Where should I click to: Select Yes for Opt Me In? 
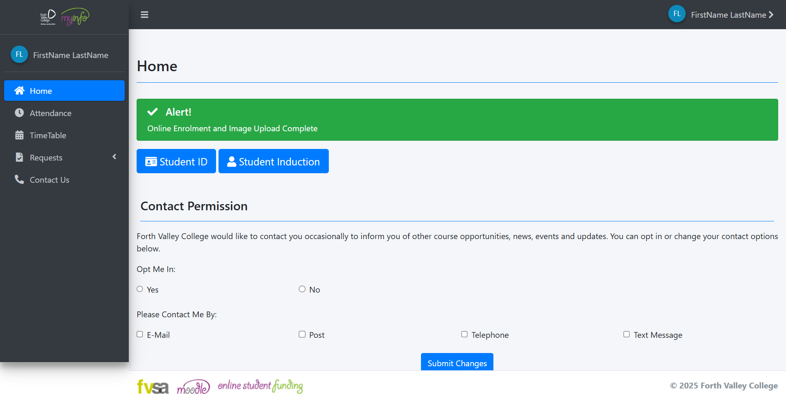coord(140,289)
